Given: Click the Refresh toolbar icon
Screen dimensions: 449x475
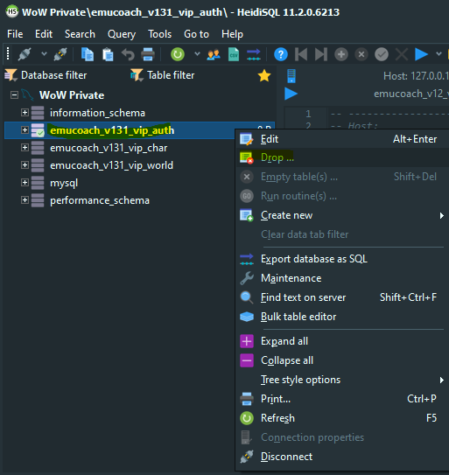Looking at the screenshot, I should tap(178, 54).
